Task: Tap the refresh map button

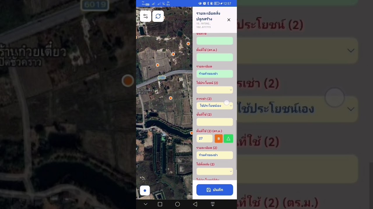Action: (x=158, y=16)
